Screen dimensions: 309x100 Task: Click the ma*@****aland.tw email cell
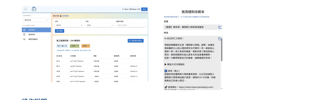(76, 66)
